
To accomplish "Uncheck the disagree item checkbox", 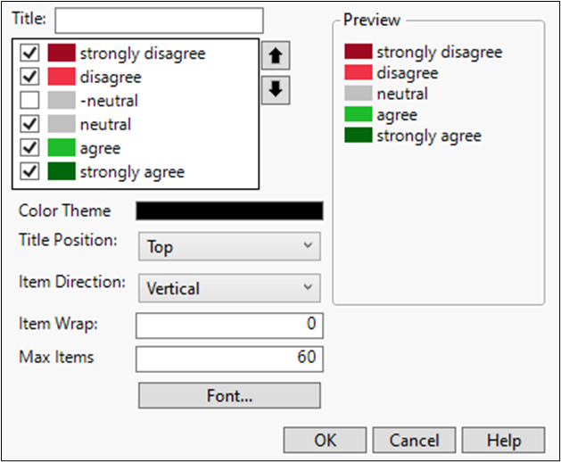I will [29, 78].
